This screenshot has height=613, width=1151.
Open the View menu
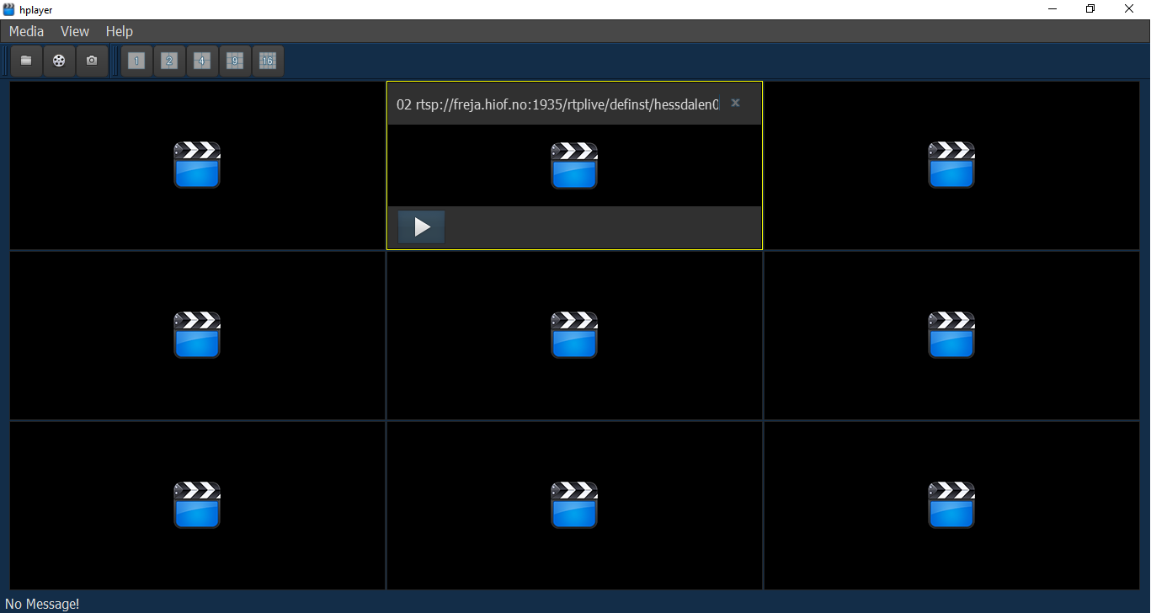(74, 31)
